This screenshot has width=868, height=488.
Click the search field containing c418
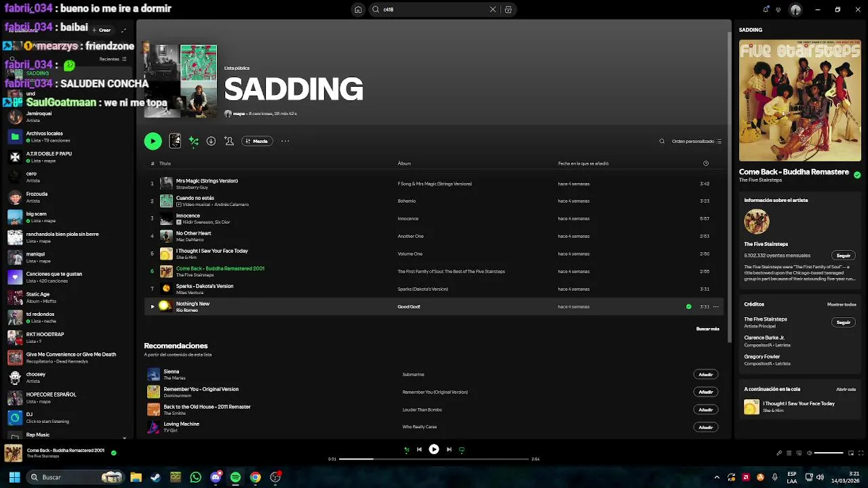[434, 9]
